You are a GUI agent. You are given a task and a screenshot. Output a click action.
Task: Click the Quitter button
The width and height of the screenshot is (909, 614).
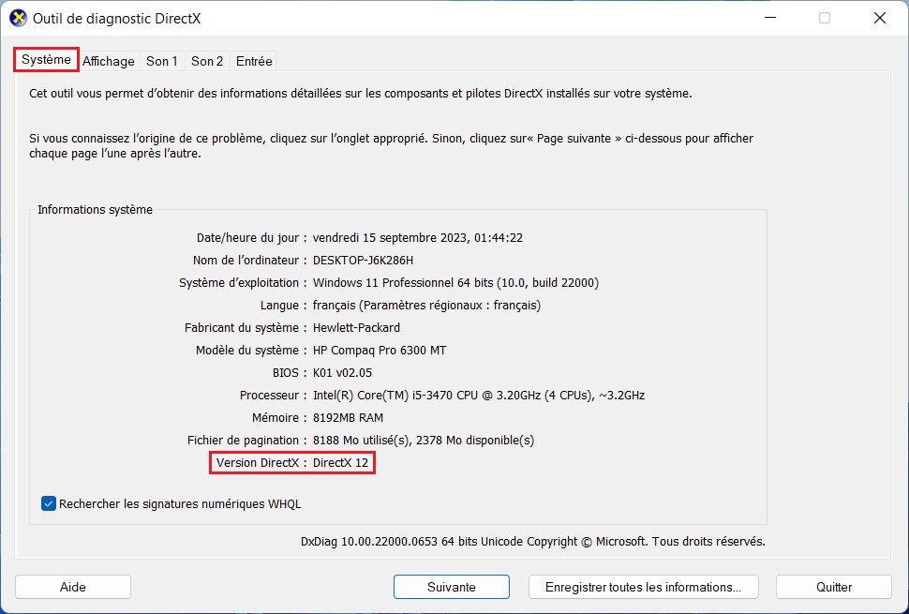point(834,587)
